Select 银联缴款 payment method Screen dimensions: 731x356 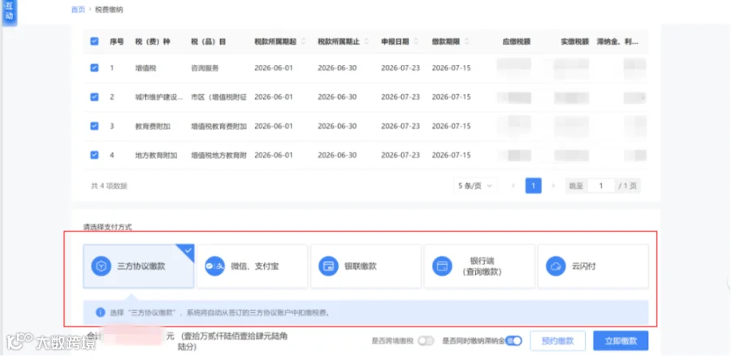pyautogui.click(x=366, y=267)
